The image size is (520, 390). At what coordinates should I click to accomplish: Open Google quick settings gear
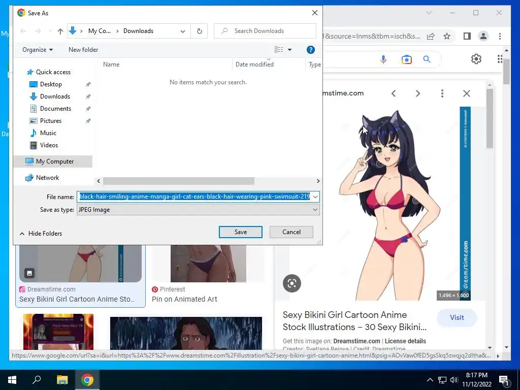[x=476, y=59]
